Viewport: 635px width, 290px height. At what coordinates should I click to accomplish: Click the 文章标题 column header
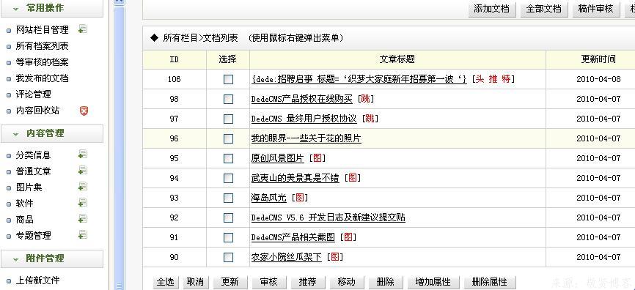click(397, 59)
